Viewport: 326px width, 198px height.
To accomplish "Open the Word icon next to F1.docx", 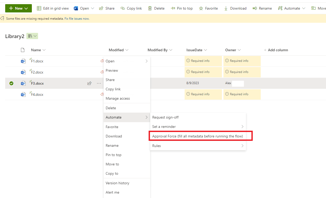I will [x=23, y=61].
